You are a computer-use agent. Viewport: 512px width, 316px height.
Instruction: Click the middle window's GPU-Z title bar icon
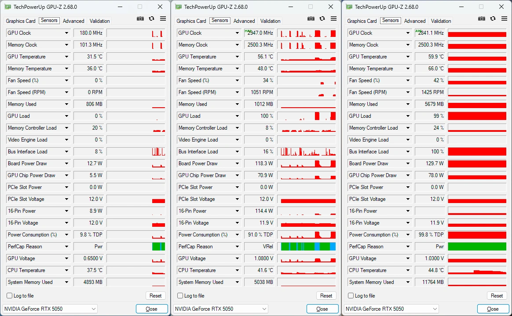[178, 7]
